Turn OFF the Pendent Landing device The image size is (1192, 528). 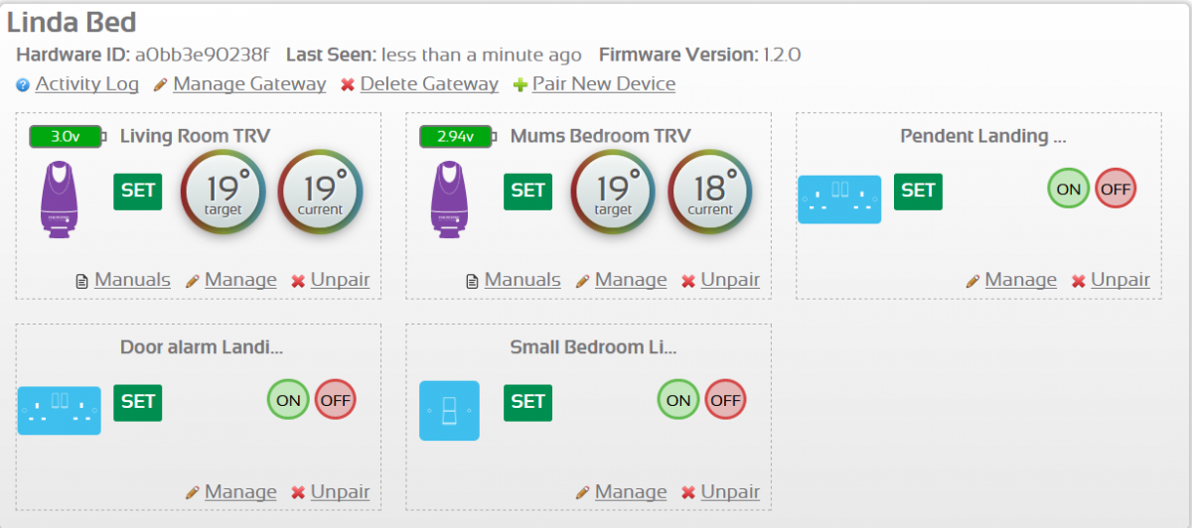pos(1116,189)
